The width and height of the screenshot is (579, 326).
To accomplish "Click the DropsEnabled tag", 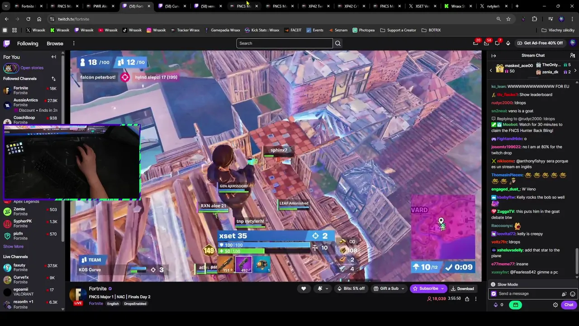I will pyautogui.click(x=135, y=304).
